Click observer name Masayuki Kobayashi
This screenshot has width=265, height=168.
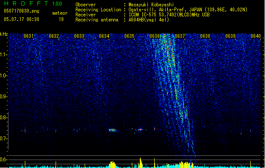pyautogui.click(x=151, y=5)
